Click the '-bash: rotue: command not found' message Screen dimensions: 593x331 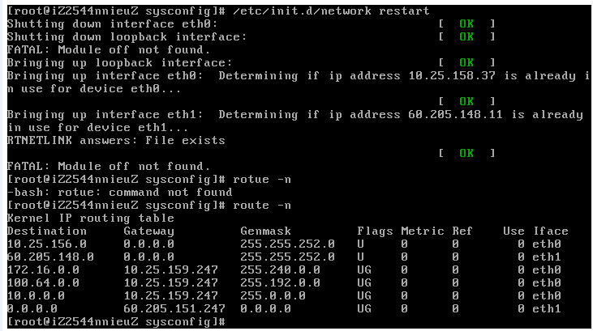[120, 192]
